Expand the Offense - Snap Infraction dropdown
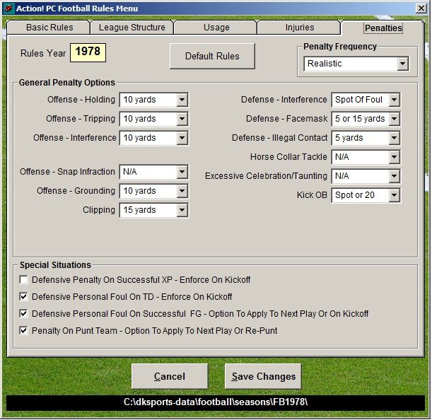 (x=182, y=172)
